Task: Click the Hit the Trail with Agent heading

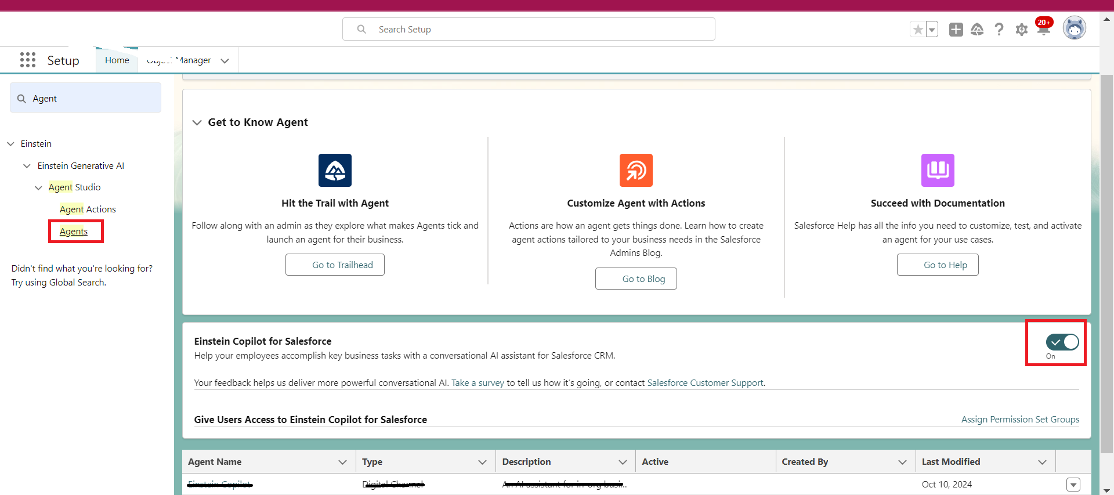Action: 335,203
